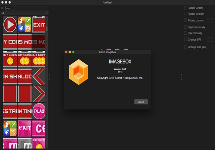Close the About Imagebox dialog via Close button
The image size is (215, 150).
tap(141, 102)
